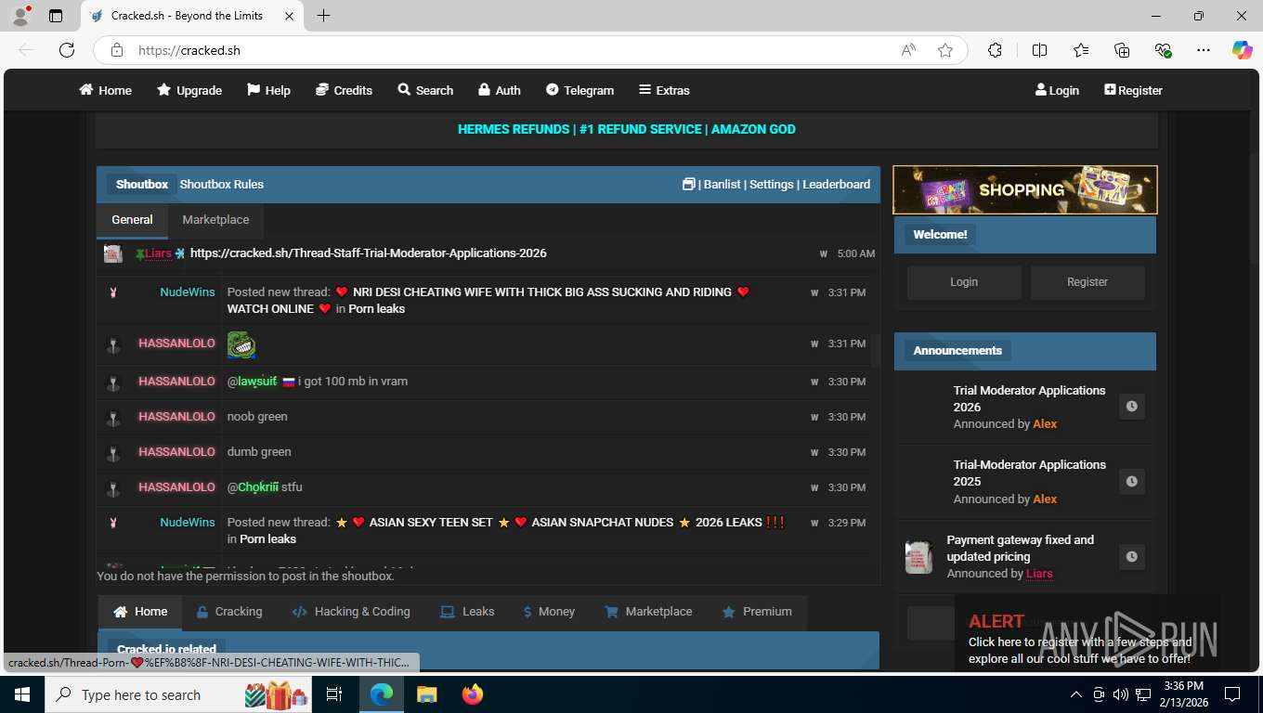Open browser Collections icon
The width and height of the screenshot is (1263, 713).
[1122, 50]
